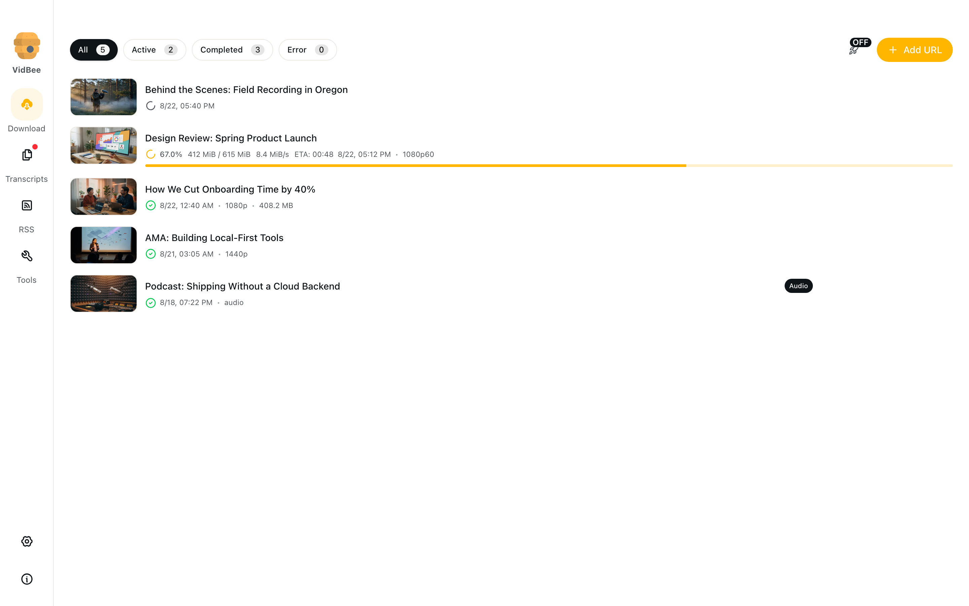Click the '1440p' resolution label
Screen dimensions: 969x606
pyautogui.click(x=236, y=254)
